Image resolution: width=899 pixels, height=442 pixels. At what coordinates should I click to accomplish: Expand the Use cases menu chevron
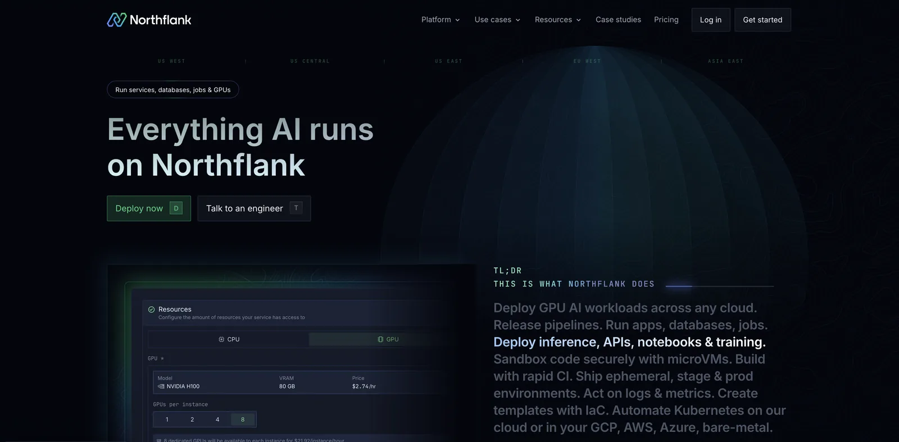tap(517, 20)
